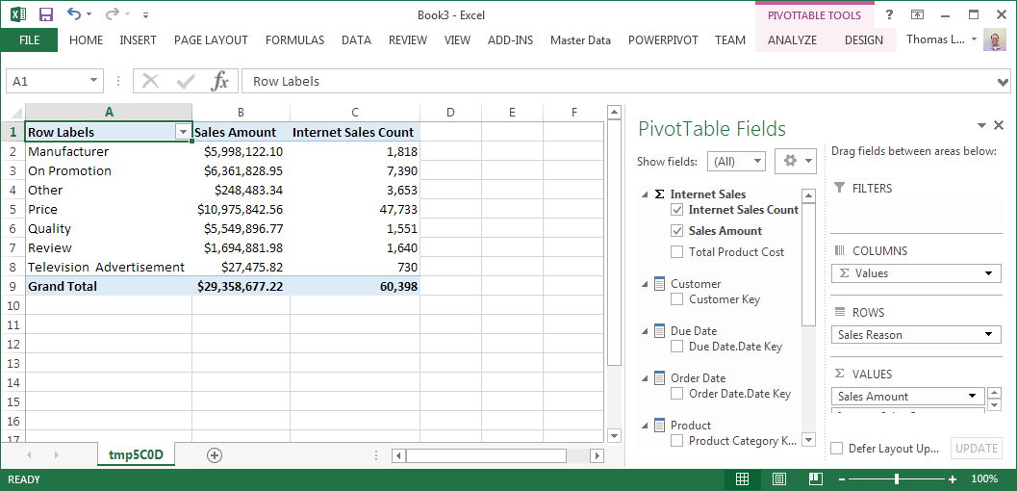The height and width of the screenshot is (491, 1017).
Task: Switch to Page Layout view icon
Action: tap(779, 478)
